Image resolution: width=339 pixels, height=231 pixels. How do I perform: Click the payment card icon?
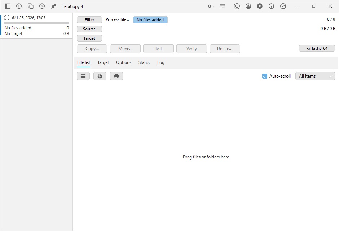[x=222, y=6]
